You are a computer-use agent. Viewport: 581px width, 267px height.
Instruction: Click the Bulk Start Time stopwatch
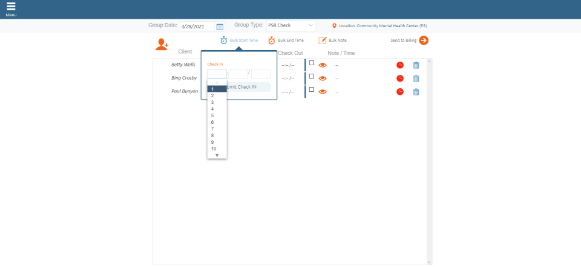pyautogui.click(x=224, y=40)
